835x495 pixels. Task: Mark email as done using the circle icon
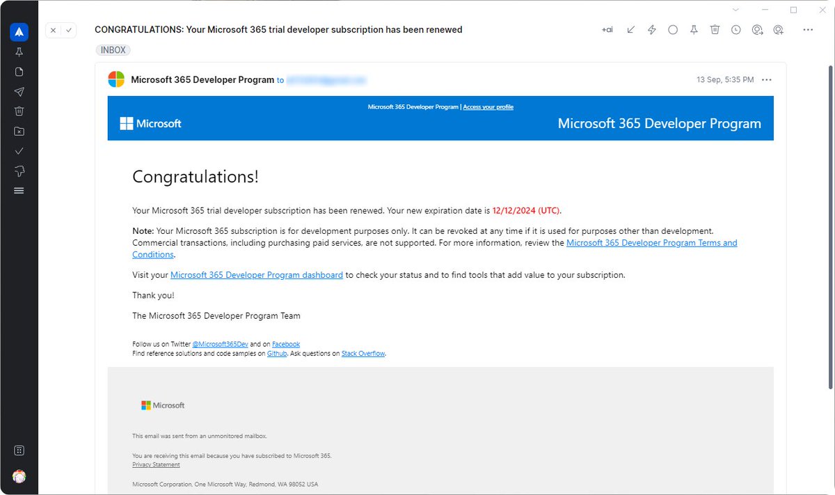(672, 29)
